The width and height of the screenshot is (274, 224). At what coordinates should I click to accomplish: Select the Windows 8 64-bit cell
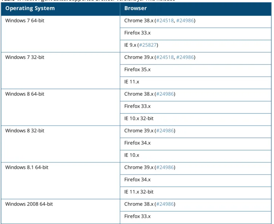pos(60,107)
